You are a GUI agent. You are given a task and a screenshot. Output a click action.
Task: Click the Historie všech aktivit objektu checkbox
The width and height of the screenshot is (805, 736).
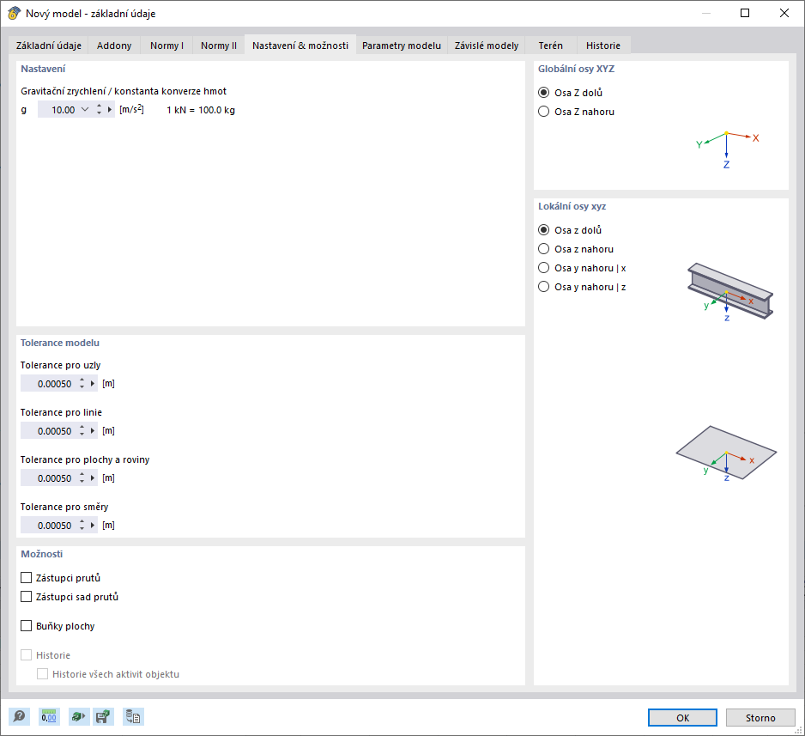click(x=43, y=674)
